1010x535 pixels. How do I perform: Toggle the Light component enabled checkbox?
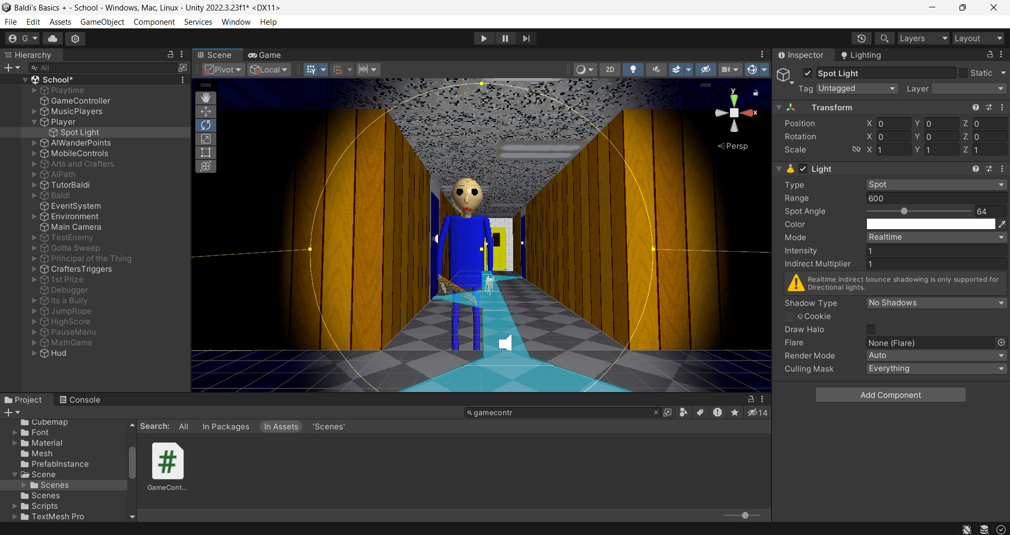click(x=803, y=169)
